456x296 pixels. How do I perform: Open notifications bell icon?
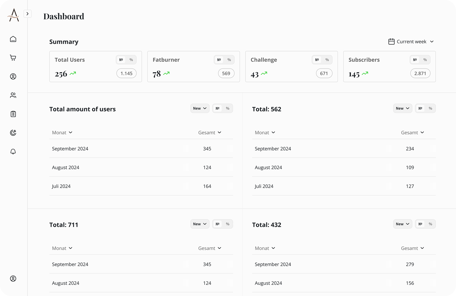pyautogui.click(x=13, y=152)
